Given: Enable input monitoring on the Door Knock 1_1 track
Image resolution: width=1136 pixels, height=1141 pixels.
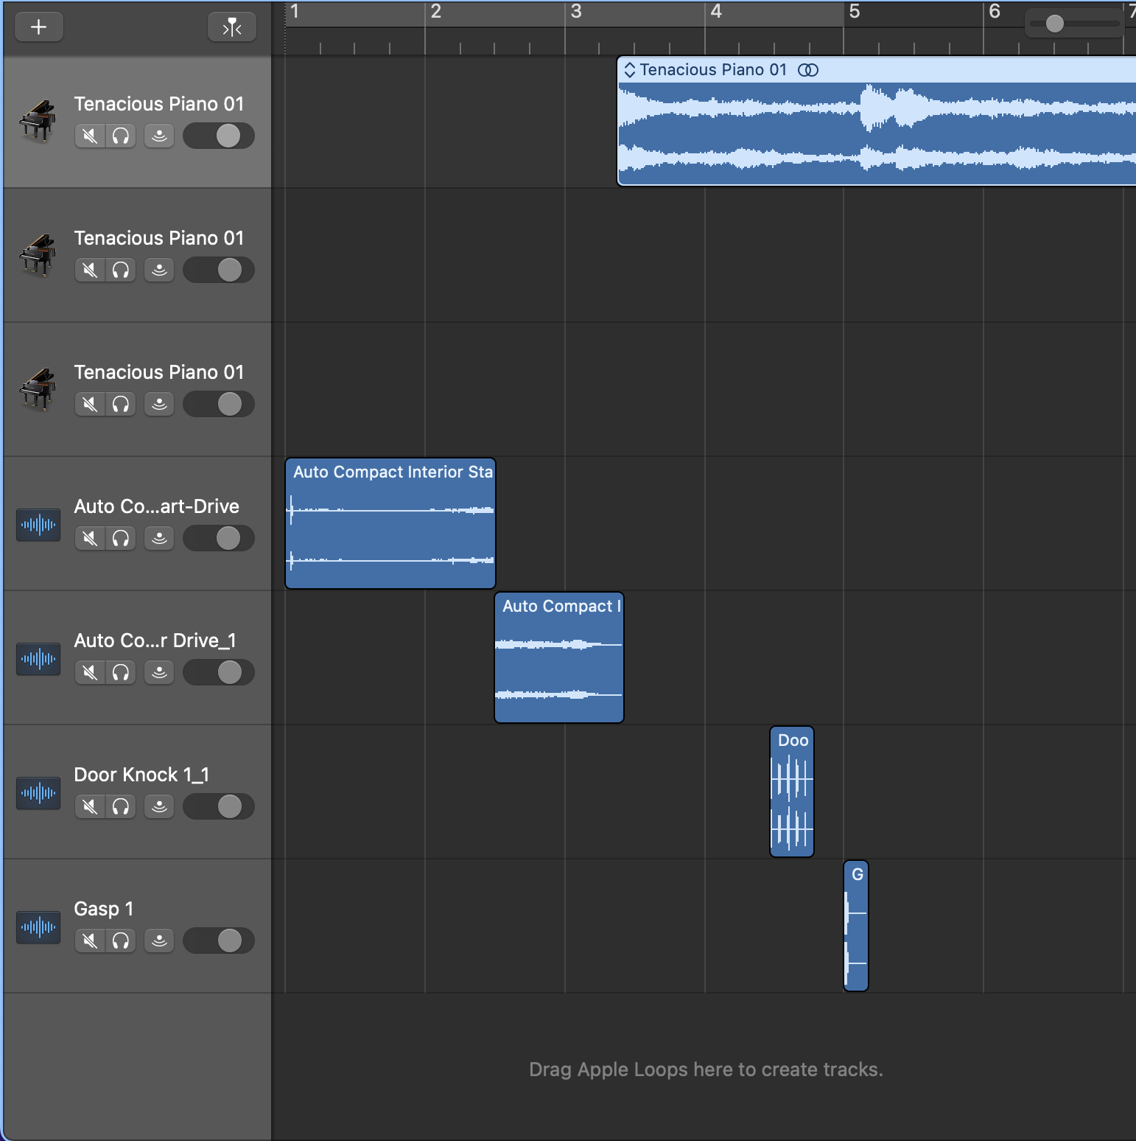Looking at the screenshot, I should 159,807.
